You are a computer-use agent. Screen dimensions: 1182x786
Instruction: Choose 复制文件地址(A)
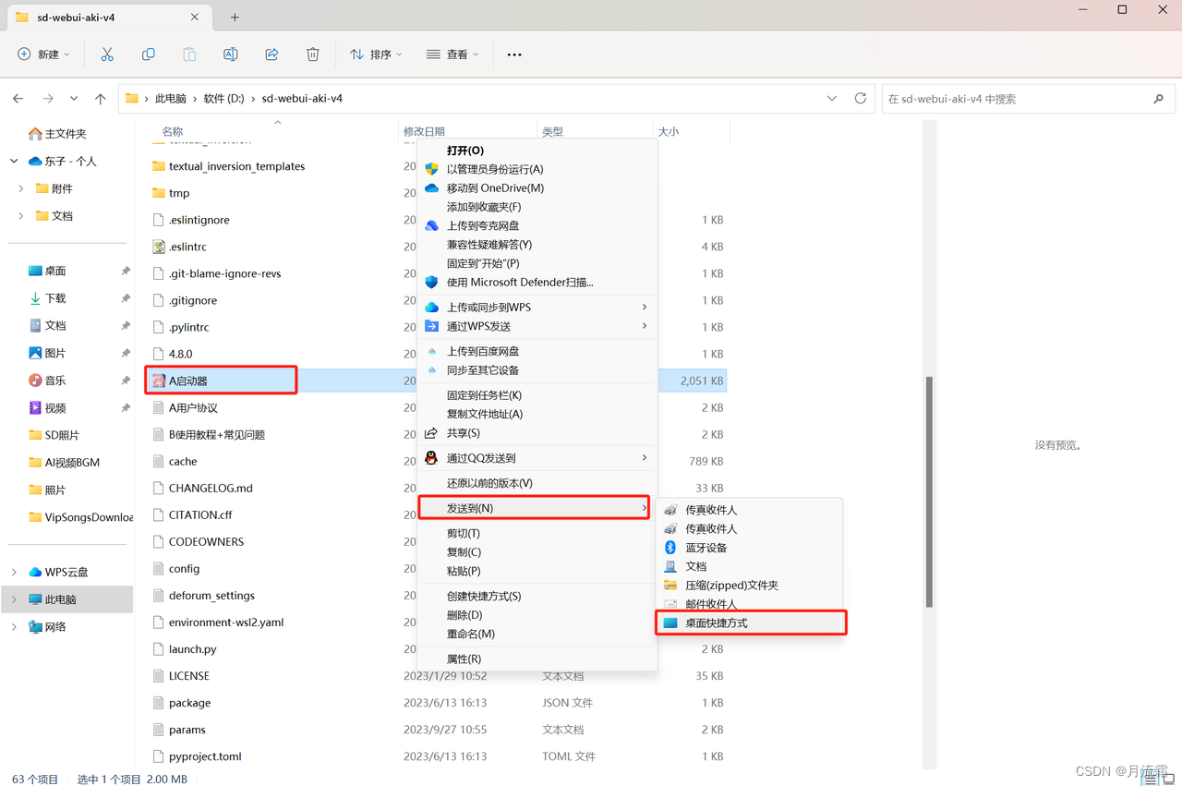pos(537,414)
